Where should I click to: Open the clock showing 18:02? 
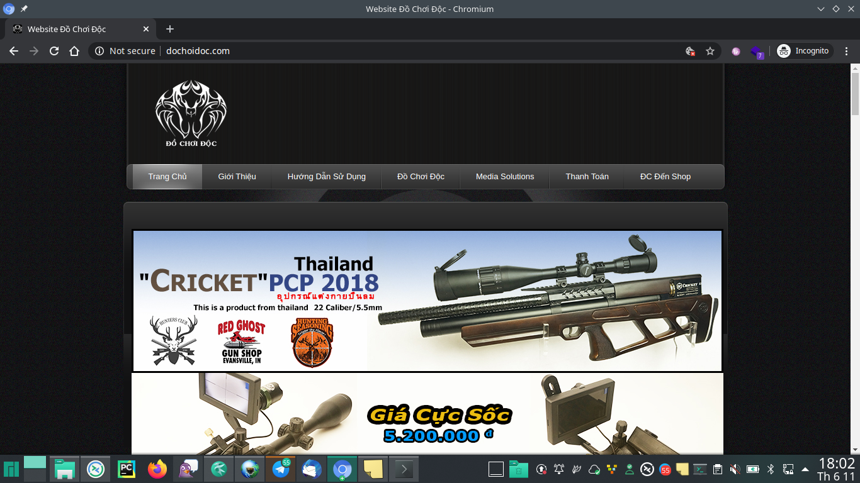(x=836, y=469)
